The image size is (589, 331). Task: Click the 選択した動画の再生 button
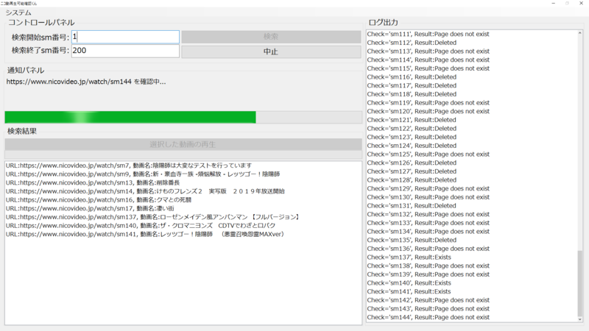(x=183, y=144)
